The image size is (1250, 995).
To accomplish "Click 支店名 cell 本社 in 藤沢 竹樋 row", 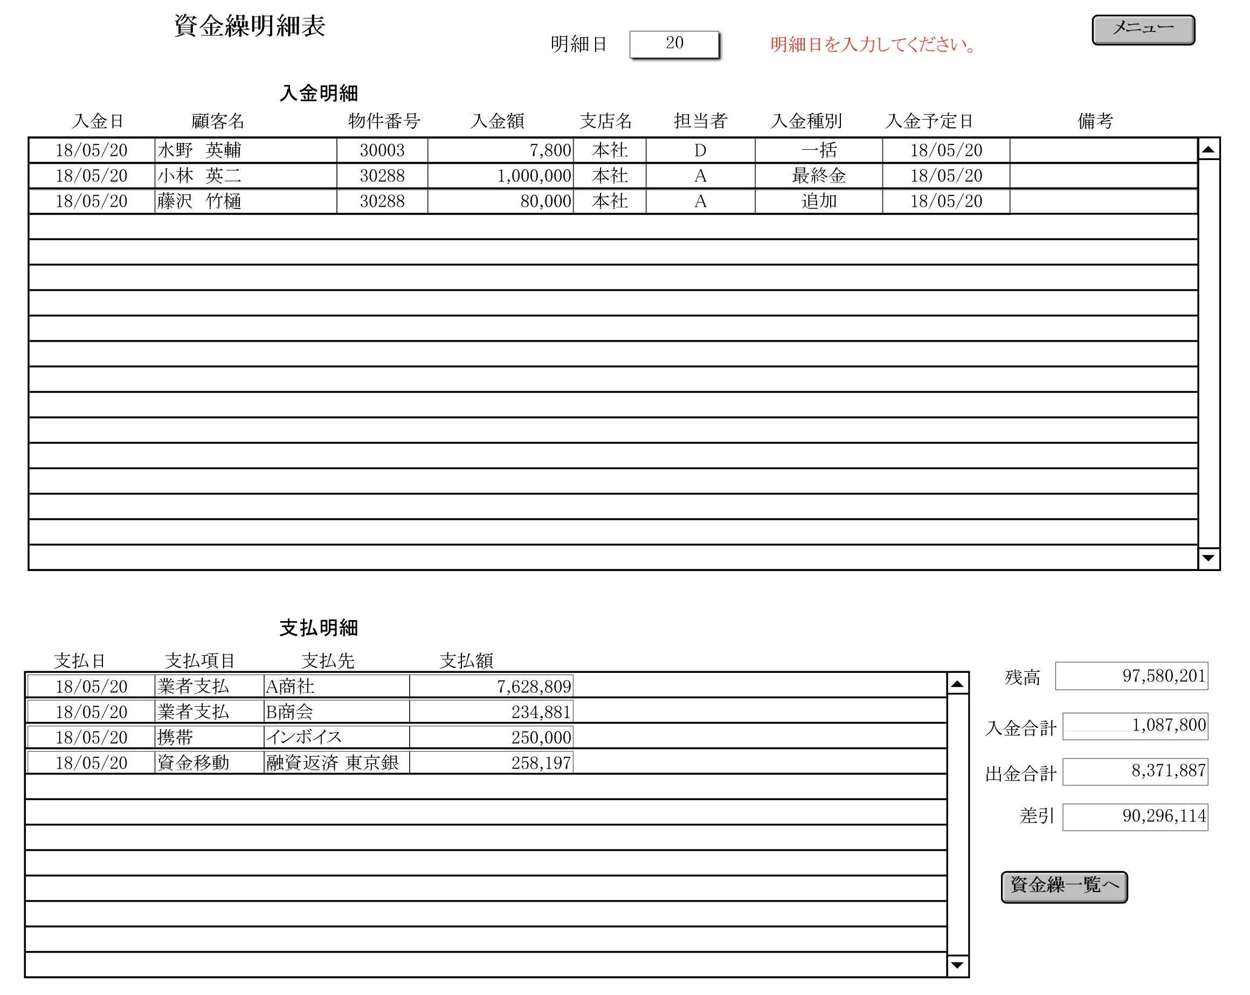I will [x=610, y=201].
